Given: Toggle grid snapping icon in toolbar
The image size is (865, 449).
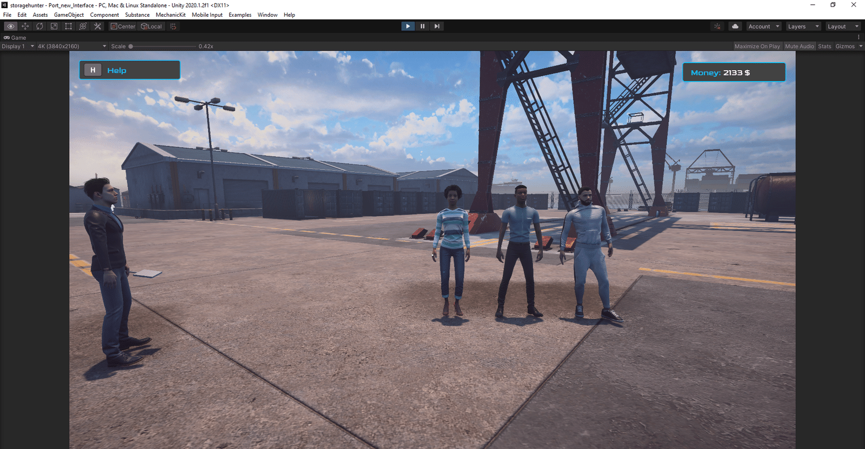Looking at the screenshot, I should [x=173, y=26].
